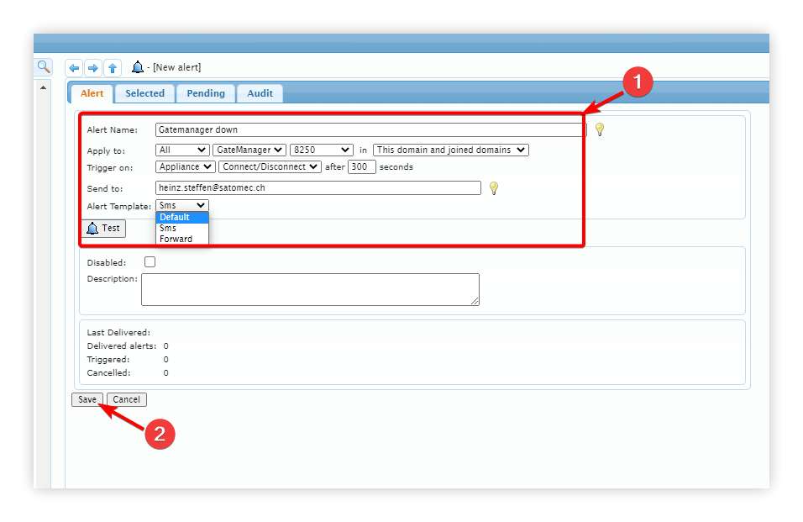803x522 pixels.
Task: Click the bell icon beside New alert
Action: [x=137, y=67]
